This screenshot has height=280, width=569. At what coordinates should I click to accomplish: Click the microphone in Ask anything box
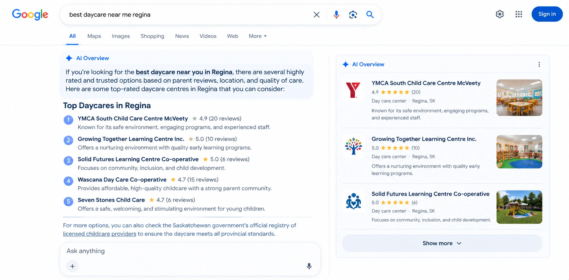[x=309, y=266]
